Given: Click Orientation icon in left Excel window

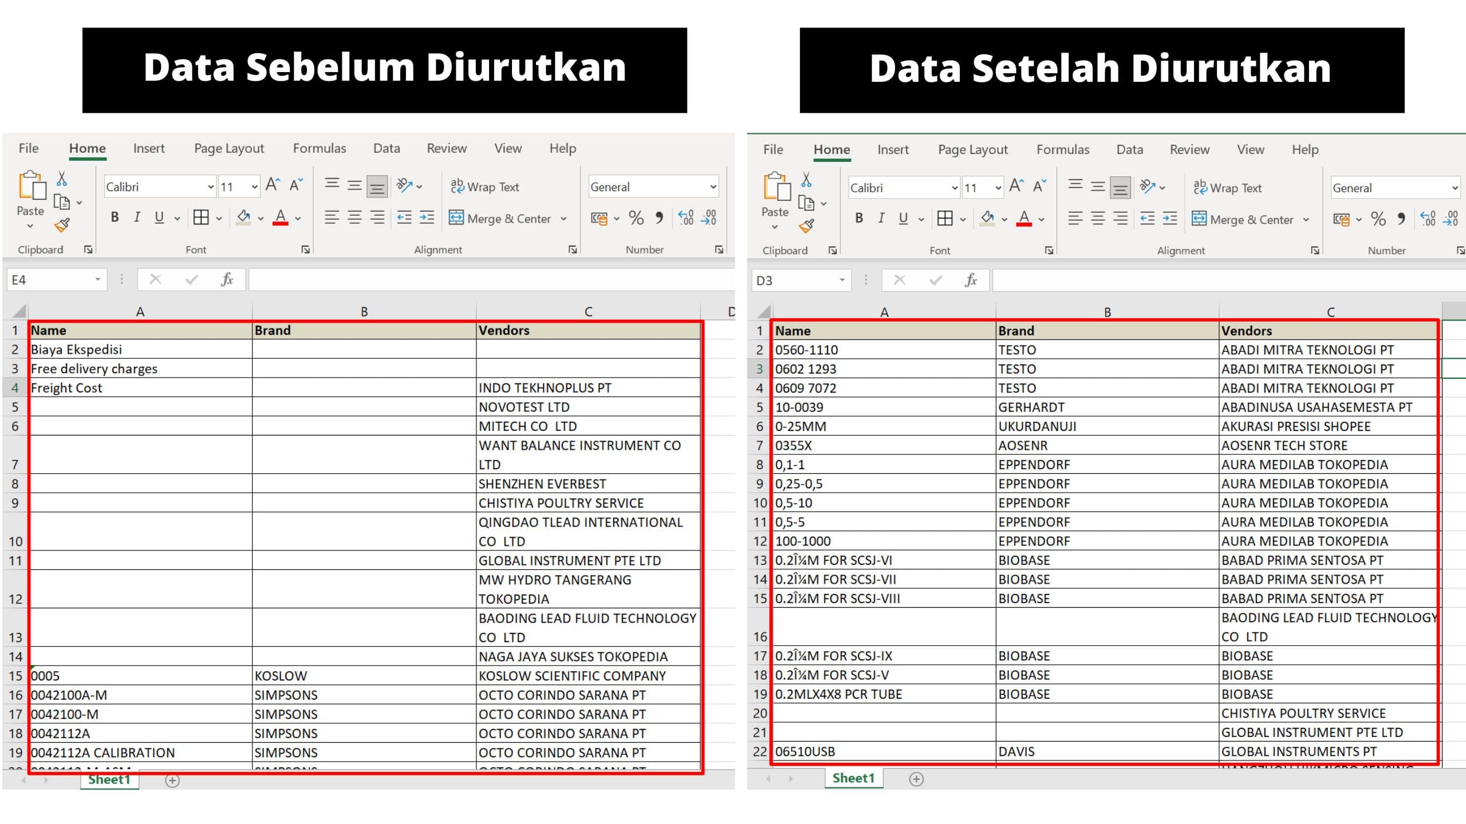Looking at the screenshot, I should (405, 185).
